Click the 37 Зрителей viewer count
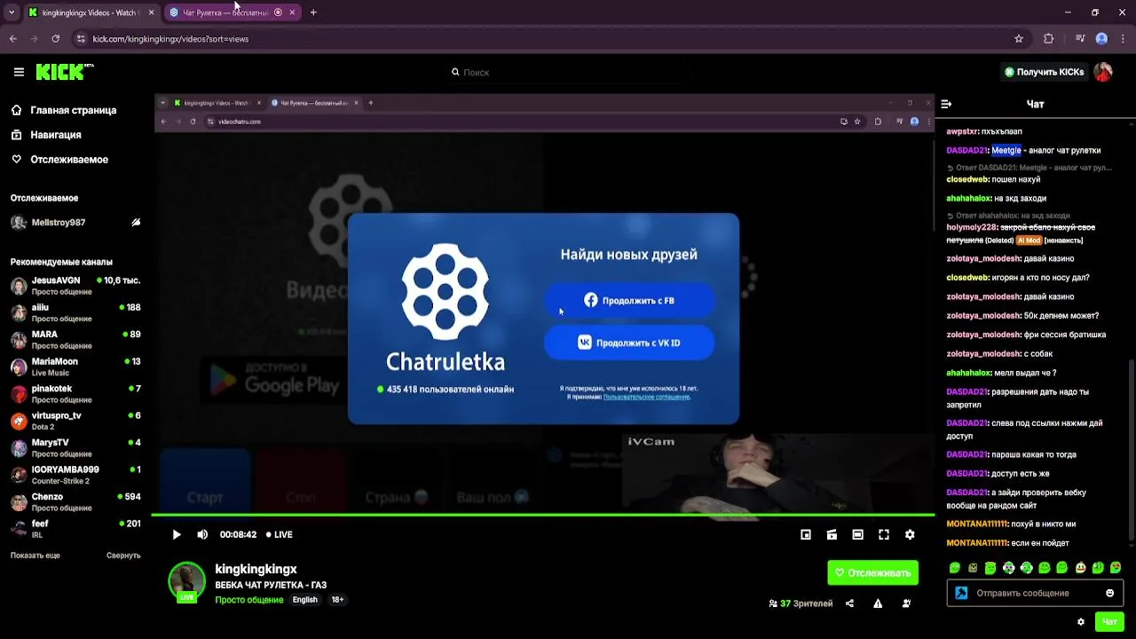 801,603
